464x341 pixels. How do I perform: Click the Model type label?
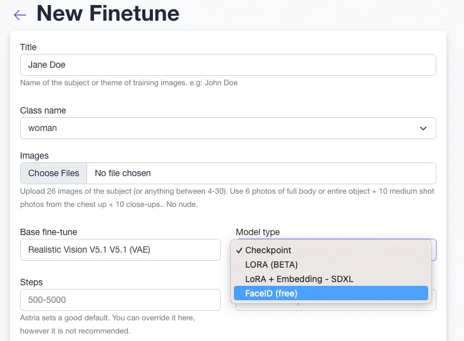coord(258,232)
